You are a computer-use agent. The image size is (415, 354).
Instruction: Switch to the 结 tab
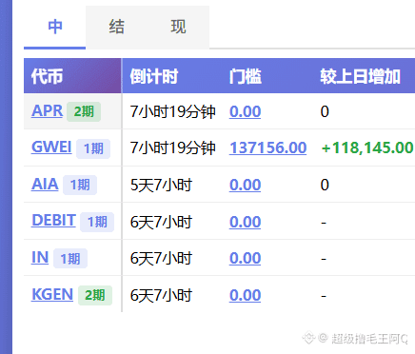pos(116,27)
